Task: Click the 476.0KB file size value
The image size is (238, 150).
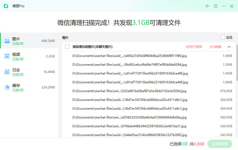Action: [226, 91]
